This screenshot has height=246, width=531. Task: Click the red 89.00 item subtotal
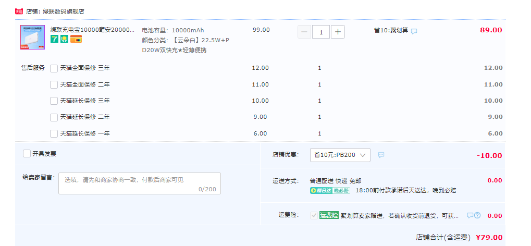click(x=491, y=30)
